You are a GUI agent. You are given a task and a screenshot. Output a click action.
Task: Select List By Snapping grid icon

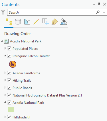click(45, 22)
